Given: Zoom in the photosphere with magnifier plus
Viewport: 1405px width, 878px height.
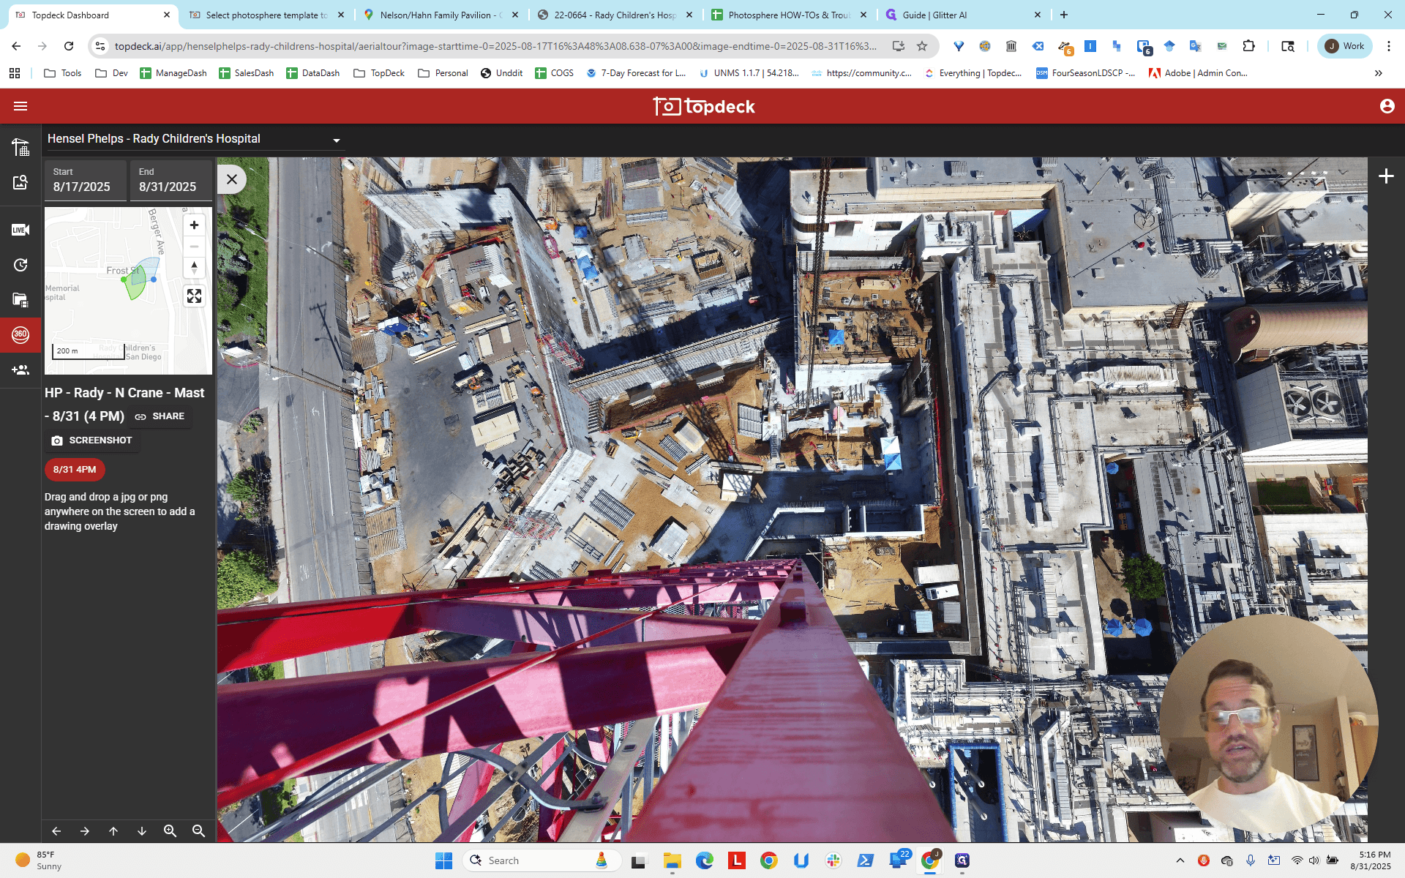Looking at the screenshot, I should click(170, 831).
